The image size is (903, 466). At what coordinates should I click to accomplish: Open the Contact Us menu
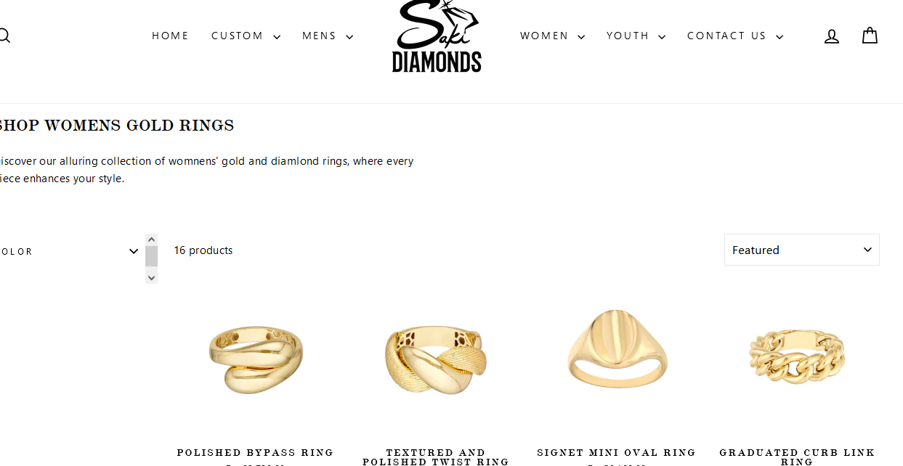pyautogui.click(x=735, y=36)
